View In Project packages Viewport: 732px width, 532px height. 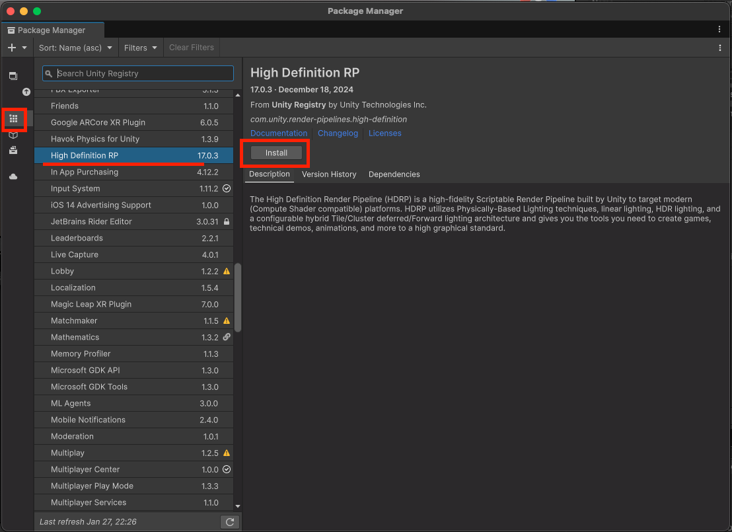click(13, 75)
